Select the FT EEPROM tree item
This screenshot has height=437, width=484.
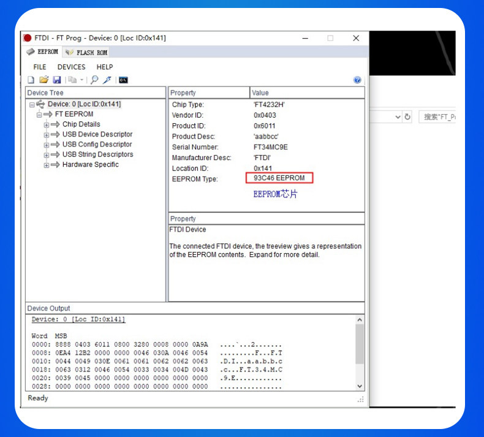point(74,114)
